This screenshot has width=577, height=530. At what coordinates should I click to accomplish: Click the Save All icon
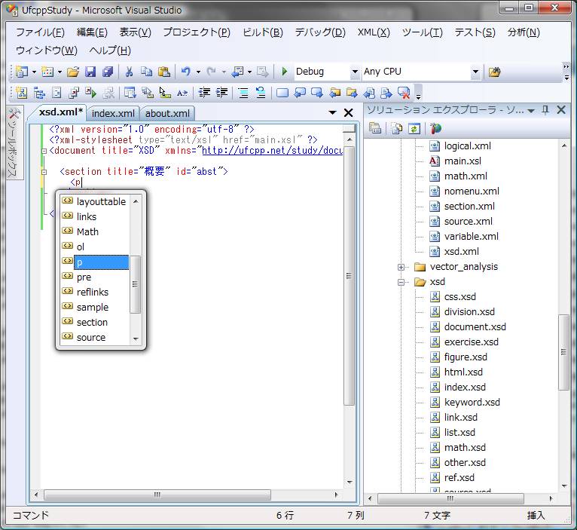coord(108,72)
